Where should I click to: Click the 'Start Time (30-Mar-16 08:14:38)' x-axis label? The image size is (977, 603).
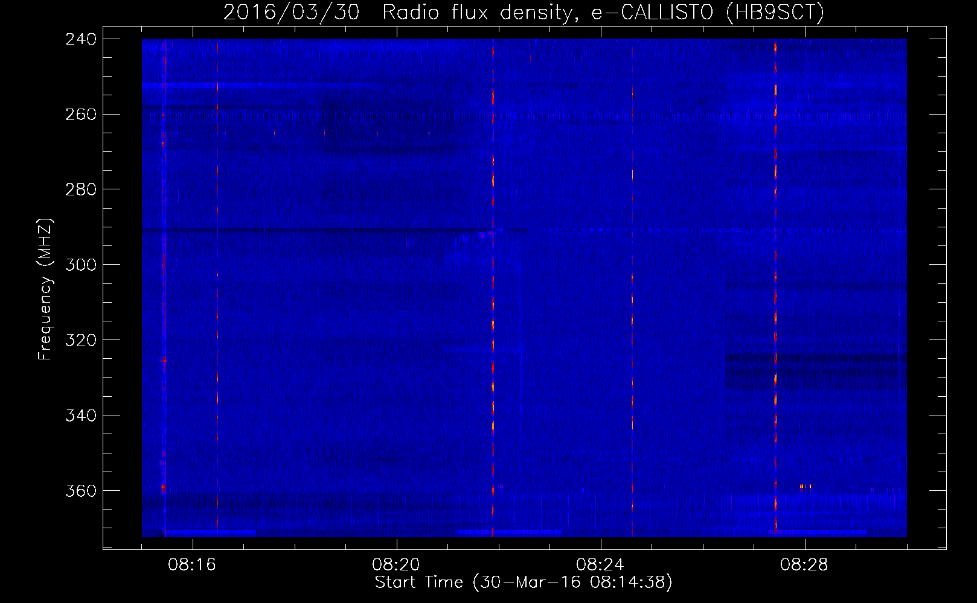[524, 582]
